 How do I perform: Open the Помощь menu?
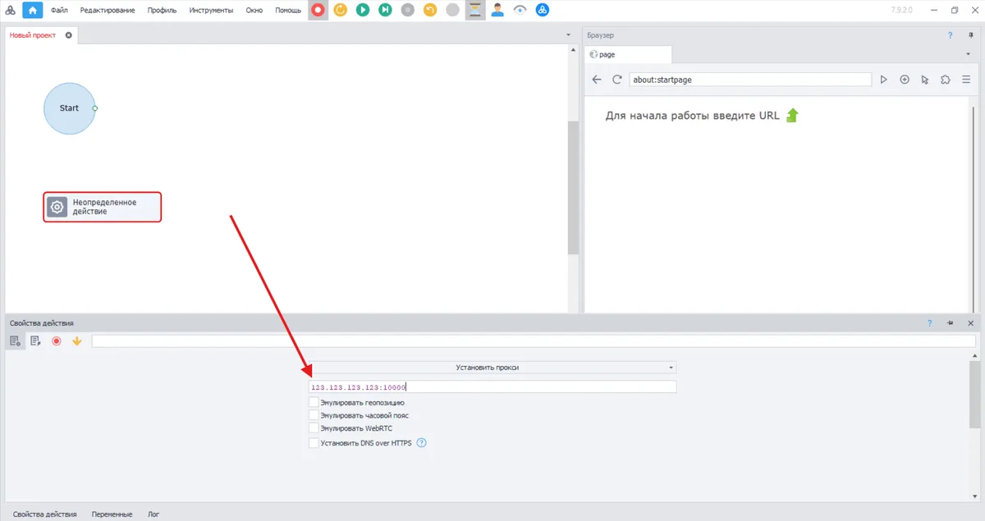click(x=288, y=11)
